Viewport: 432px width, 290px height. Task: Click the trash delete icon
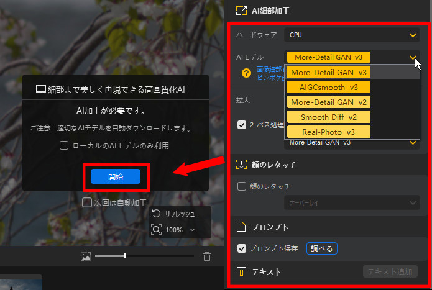pyautogui.click(x=207, y=256)
